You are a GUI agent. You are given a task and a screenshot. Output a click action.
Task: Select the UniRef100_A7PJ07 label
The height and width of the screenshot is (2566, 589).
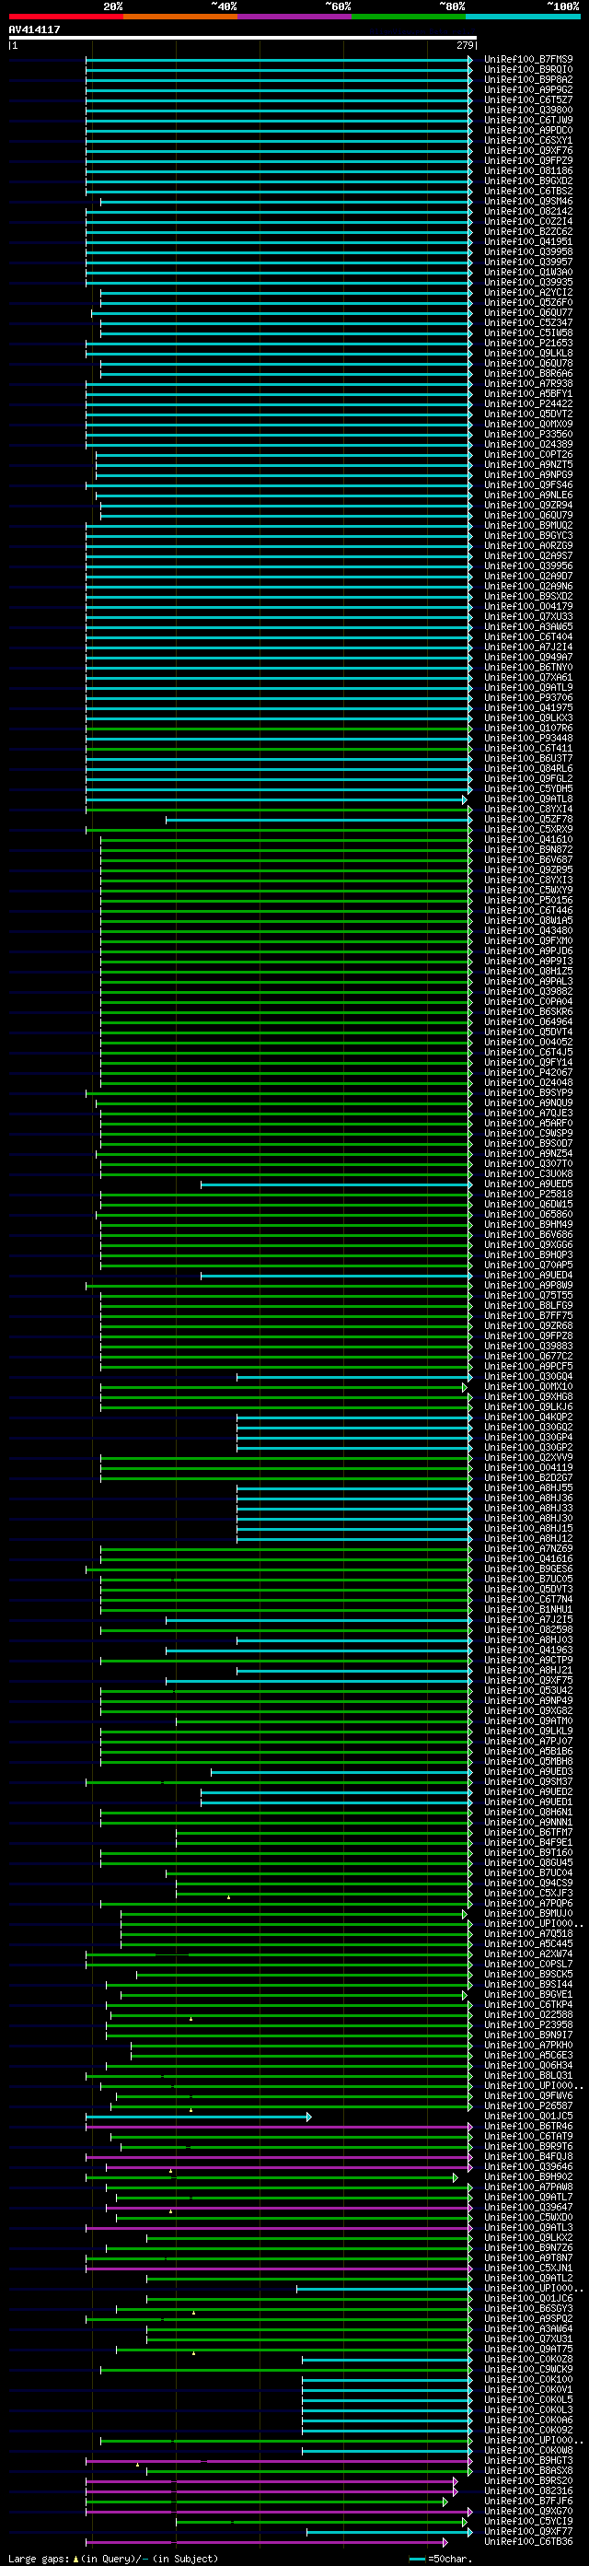(x=528, y=1741)
